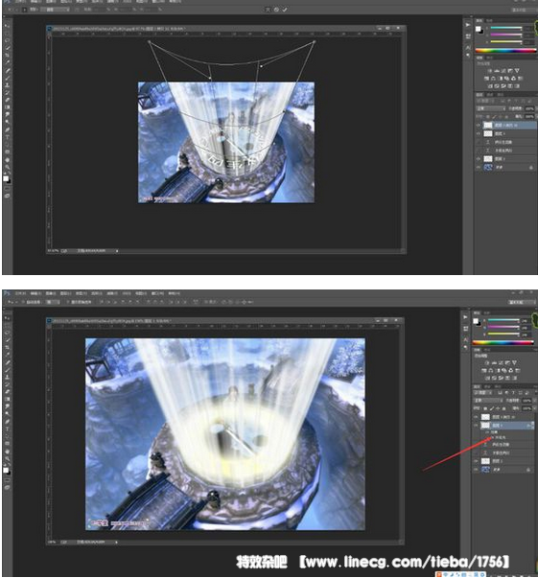Hide background layer in top window

[479, 167]
